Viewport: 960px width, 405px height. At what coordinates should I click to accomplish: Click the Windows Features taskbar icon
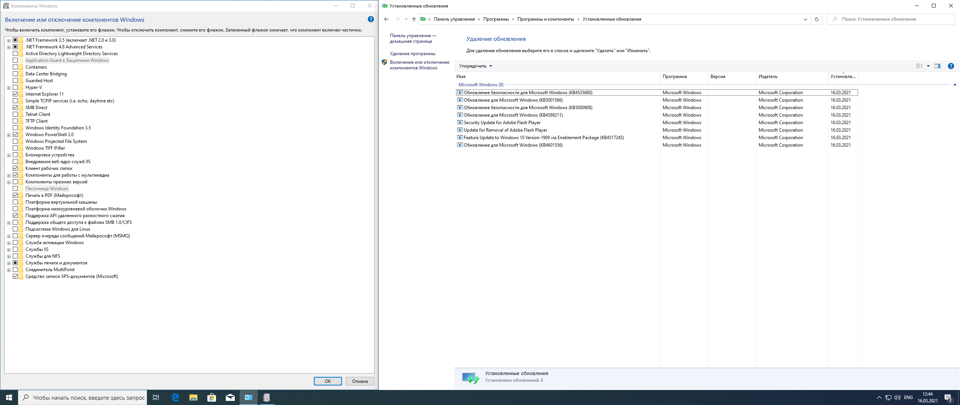[x=267, y=397]
